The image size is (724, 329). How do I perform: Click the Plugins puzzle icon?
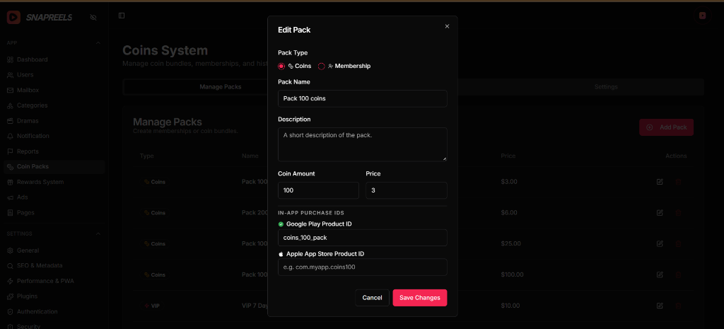click(10, 296)
